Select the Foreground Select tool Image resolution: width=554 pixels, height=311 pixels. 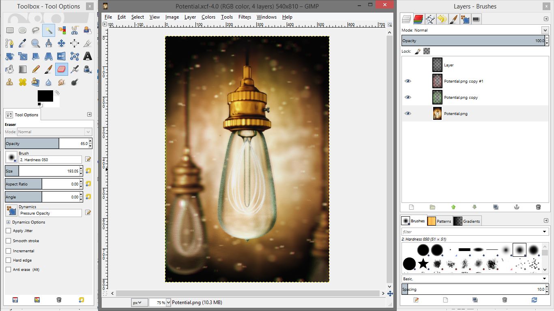(x=88, y=30)
